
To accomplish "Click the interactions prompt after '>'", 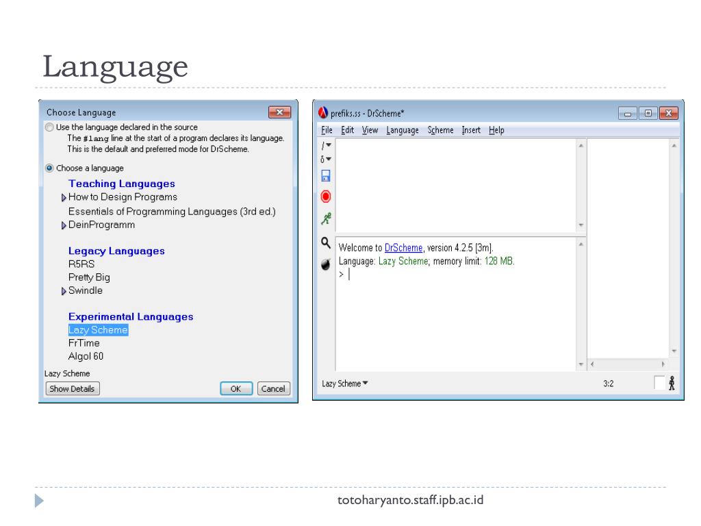I will [x=350, y=274].
